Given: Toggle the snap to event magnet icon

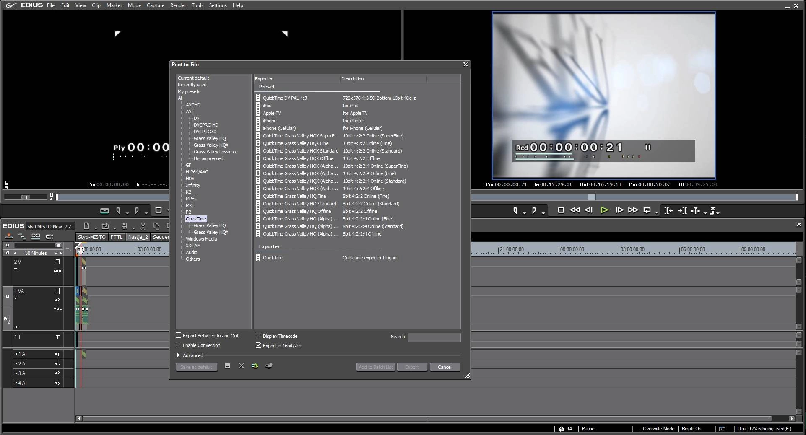Looking at the screenshot, I should click(x=49, y=236).
